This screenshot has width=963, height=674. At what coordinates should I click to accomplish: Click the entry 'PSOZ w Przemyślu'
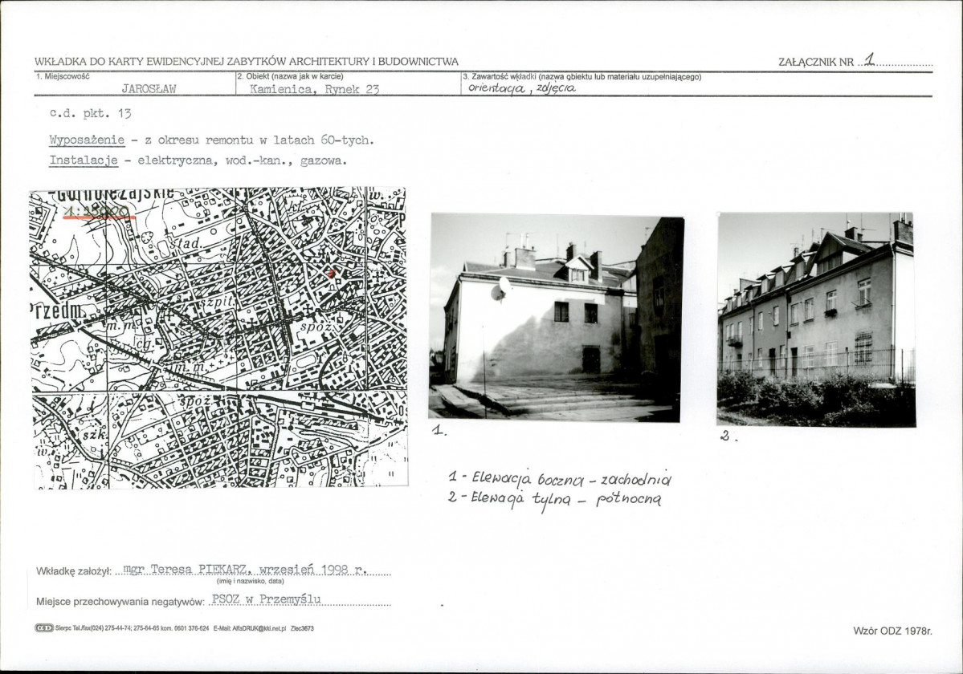click(266, 599)
